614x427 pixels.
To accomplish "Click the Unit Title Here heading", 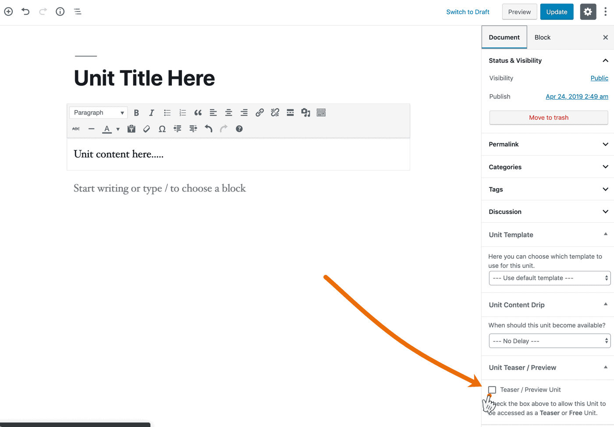I will click(144, 78).
